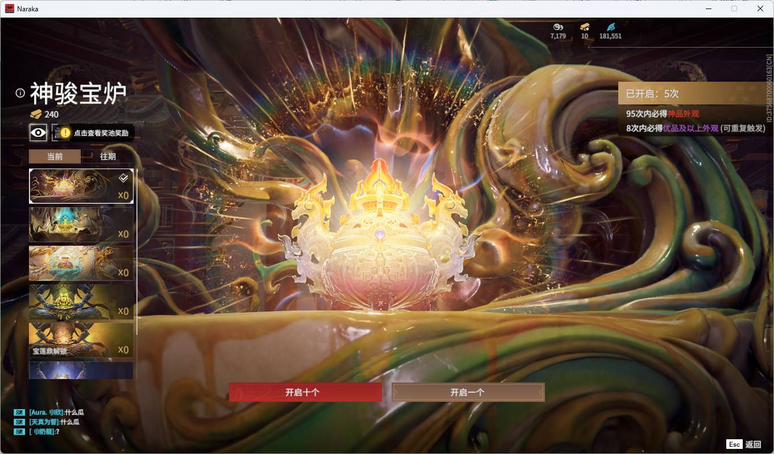Click the Esc 返回 button

tap(744, 444)
